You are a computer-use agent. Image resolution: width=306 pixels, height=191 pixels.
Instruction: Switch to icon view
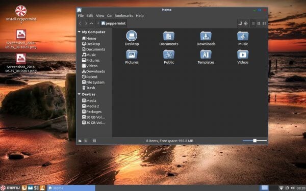click(253, 23)
